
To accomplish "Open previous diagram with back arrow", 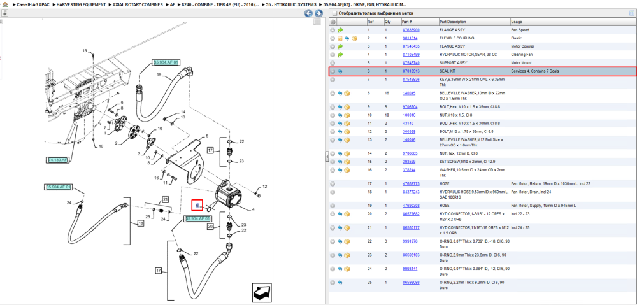I will coord(309,13).
